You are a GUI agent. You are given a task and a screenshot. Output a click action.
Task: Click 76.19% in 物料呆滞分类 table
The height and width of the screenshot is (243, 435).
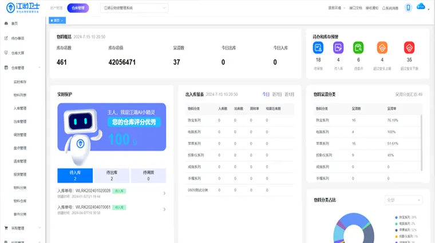(x=393, y=120)
